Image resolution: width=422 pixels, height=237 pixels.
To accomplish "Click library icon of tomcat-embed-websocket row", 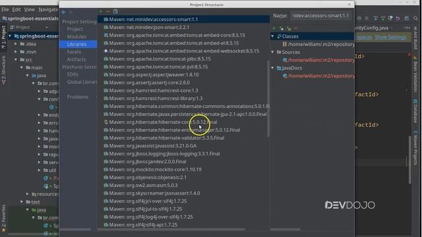I will click(106, 51).
